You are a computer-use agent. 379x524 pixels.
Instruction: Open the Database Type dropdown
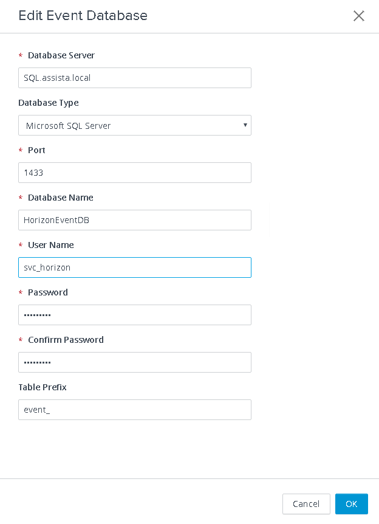tap(135, 125)
